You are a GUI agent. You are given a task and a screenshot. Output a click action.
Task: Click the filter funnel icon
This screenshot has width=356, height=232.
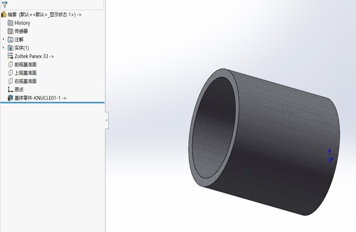5,4
